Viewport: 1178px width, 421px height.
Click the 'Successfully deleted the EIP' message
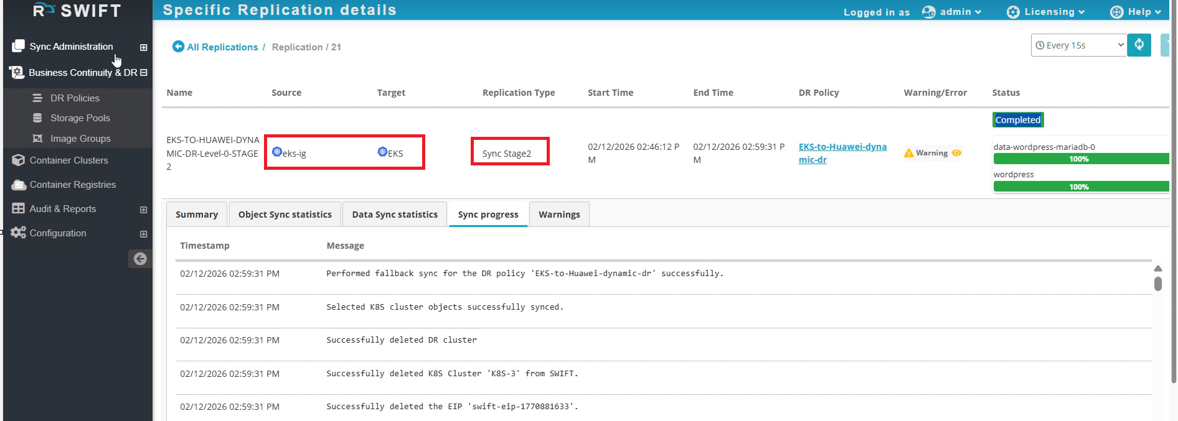(x=452, y=406)
